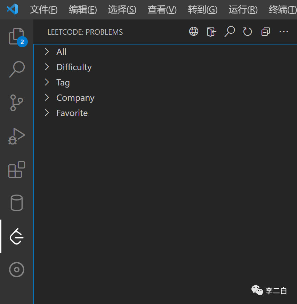Open the 查看(V) menu

click(162, 9)
